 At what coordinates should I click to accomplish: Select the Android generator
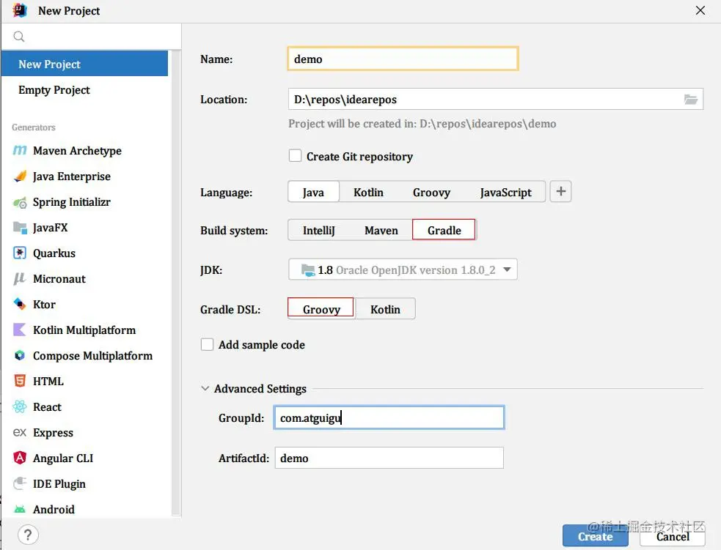(x=54, y=510)
